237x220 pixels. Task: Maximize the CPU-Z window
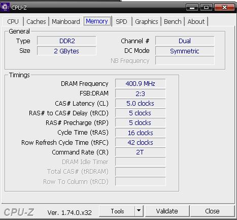(206, 8)
